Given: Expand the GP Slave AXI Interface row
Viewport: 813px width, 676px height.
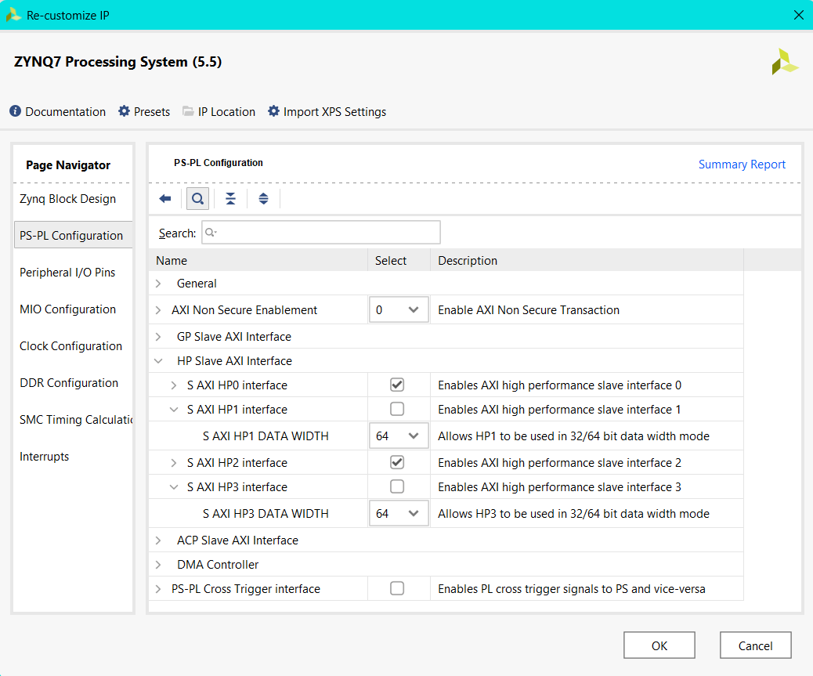Looking at the screenshot, I should coord(159,337).
